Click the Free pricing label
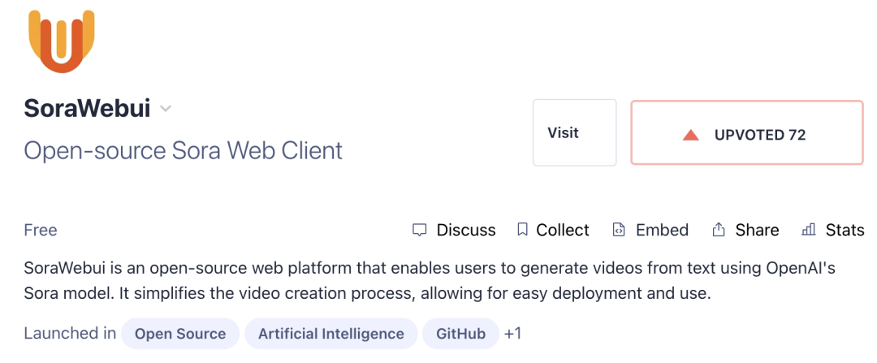Screen dimensions: 877x363 (x=41, y=230)
